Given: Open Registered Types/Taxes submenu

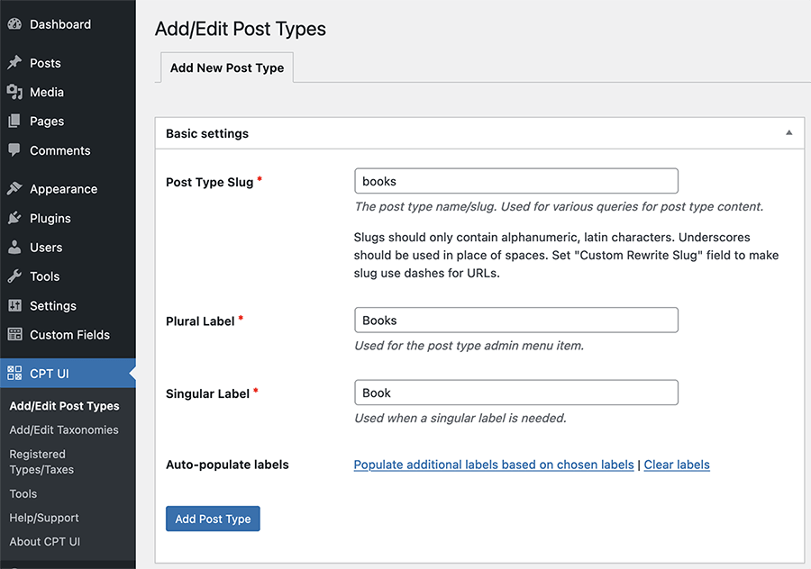Looking at the screenshot, I should point(41,462).
